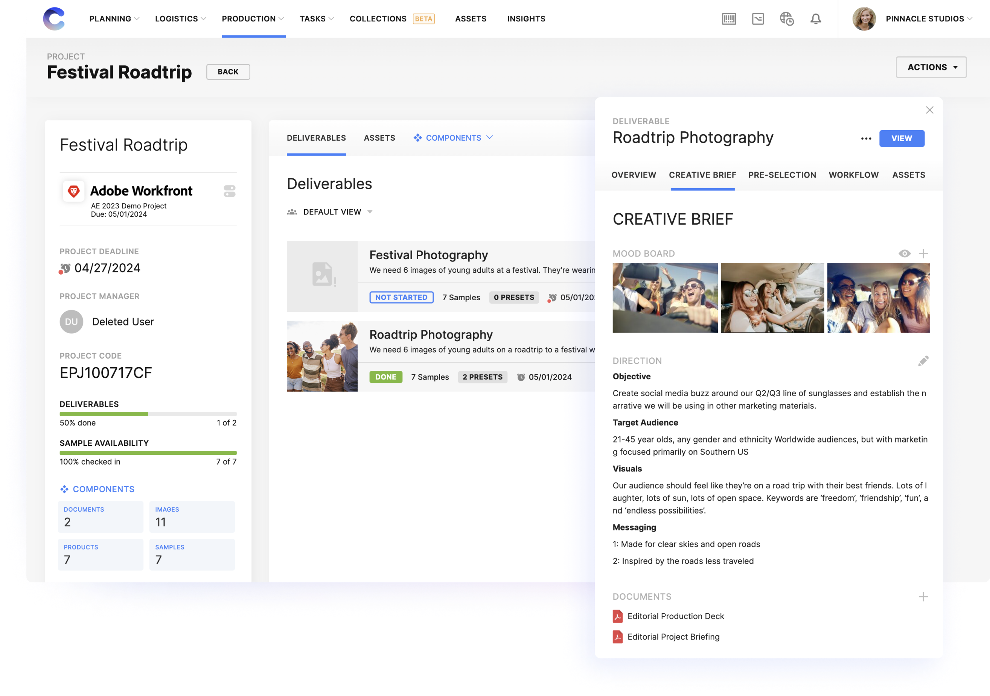Add an image to the Mood Board
This screenshot has height=696, width=990.
tap(923, 254)
